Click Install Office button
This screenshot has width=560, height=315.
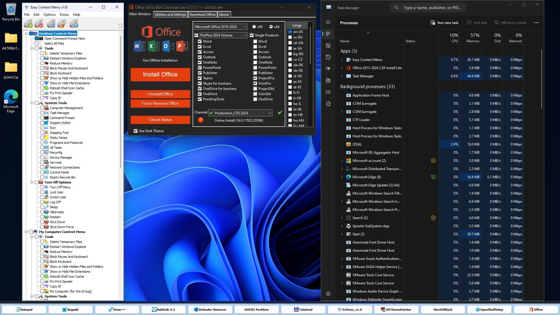(x=160, y=74)
